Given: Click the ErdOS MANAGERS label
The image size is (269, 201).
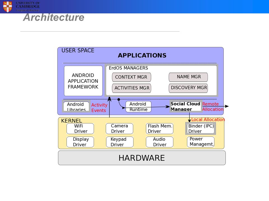Looking at the screenshot, I should pos(128,68).
